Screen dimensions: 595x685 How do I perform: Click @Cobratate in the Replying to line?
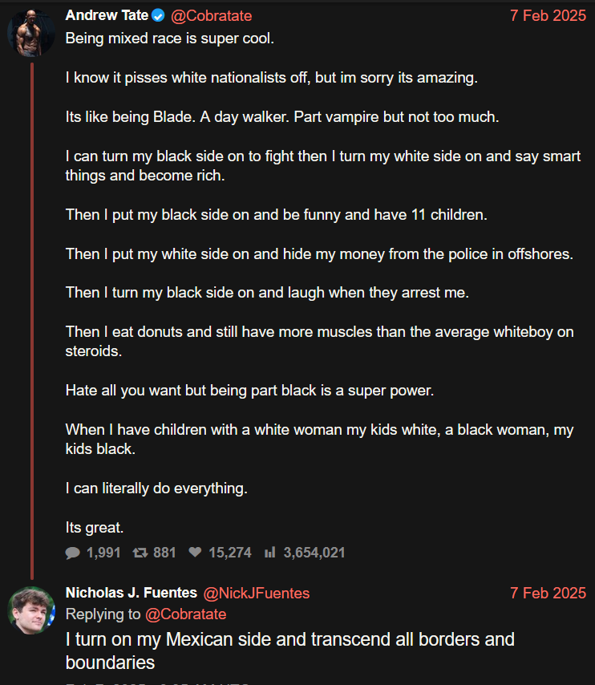click(186, 614)
